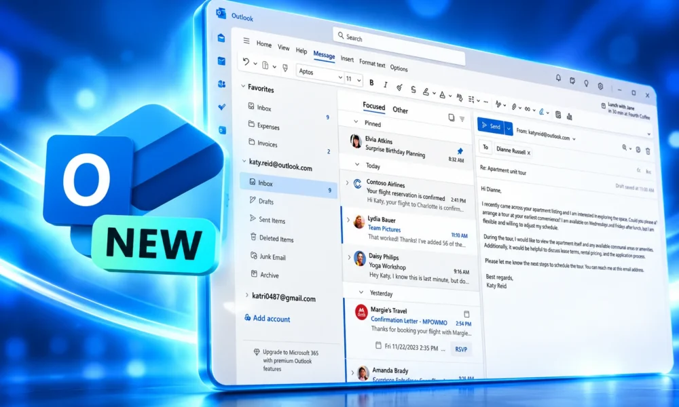Click RSVP on Margie's Travel email
679x407 pixels.
pyautogui.click(x=461, y=349)
